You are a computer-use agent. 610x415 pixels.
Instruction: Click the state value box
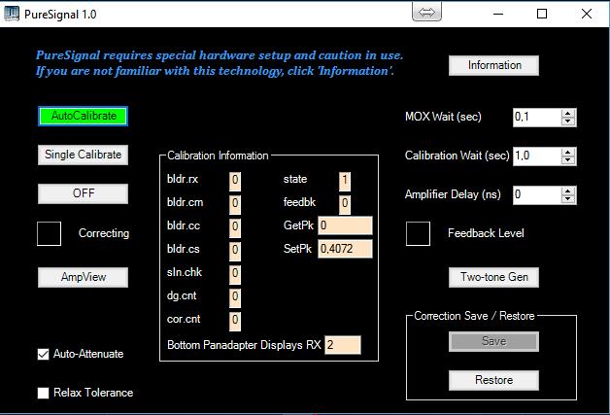click(x=345, y=182)
